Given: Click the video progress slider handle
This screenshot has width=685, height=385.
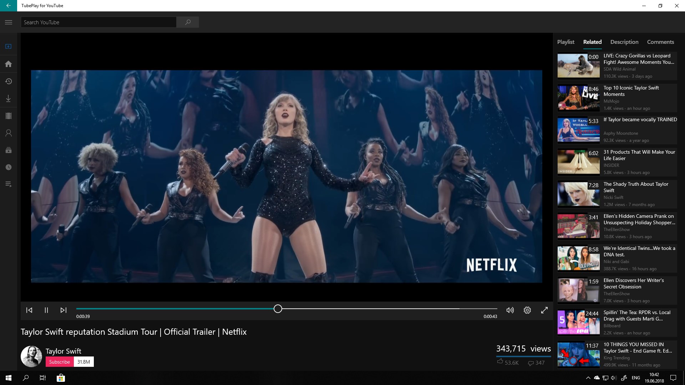Looking at the screenshot, I should [278, 309].
